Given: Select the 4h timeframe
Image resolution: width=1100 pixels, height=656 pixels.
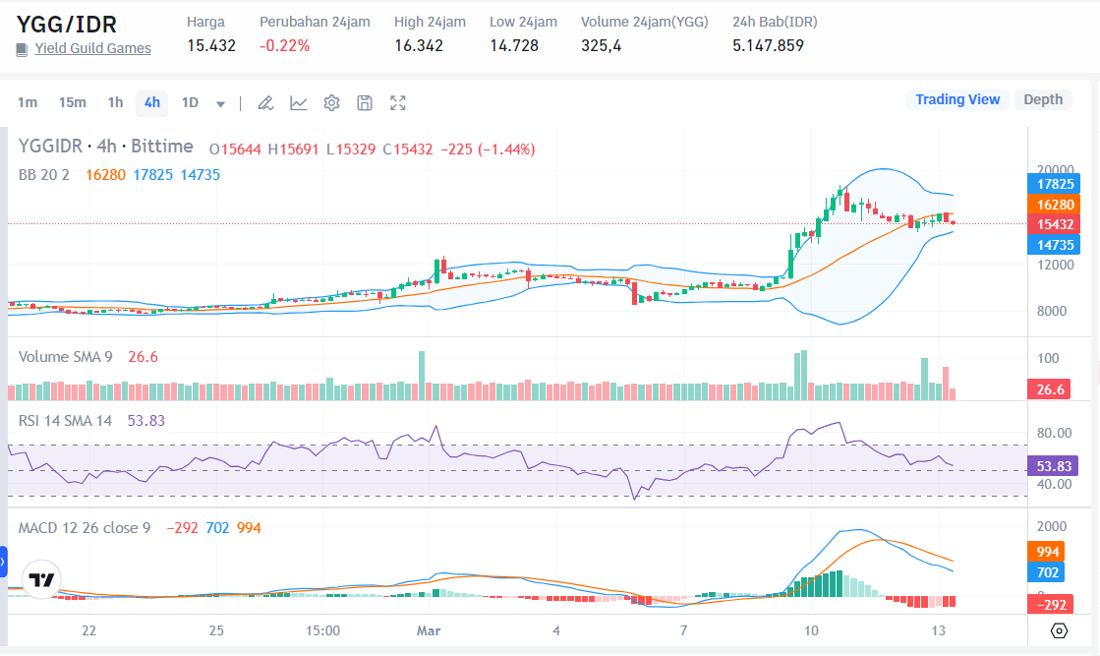Looking at the screenshot, I should point(152,102).
